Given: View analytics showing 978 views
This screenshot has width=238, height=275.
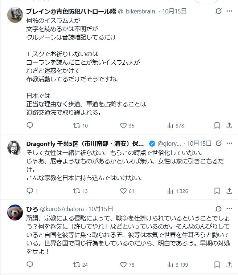Looking at the screenshot, I should (x=170, y=126).
